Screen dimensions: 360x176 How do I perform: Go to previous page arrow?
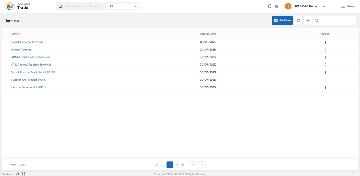(x=162, y=165)
